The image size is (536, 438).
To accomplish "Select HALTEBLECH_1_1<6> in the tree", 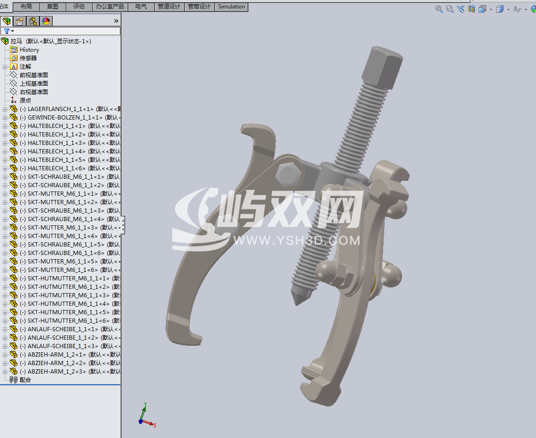I will (x=70, y=168).
